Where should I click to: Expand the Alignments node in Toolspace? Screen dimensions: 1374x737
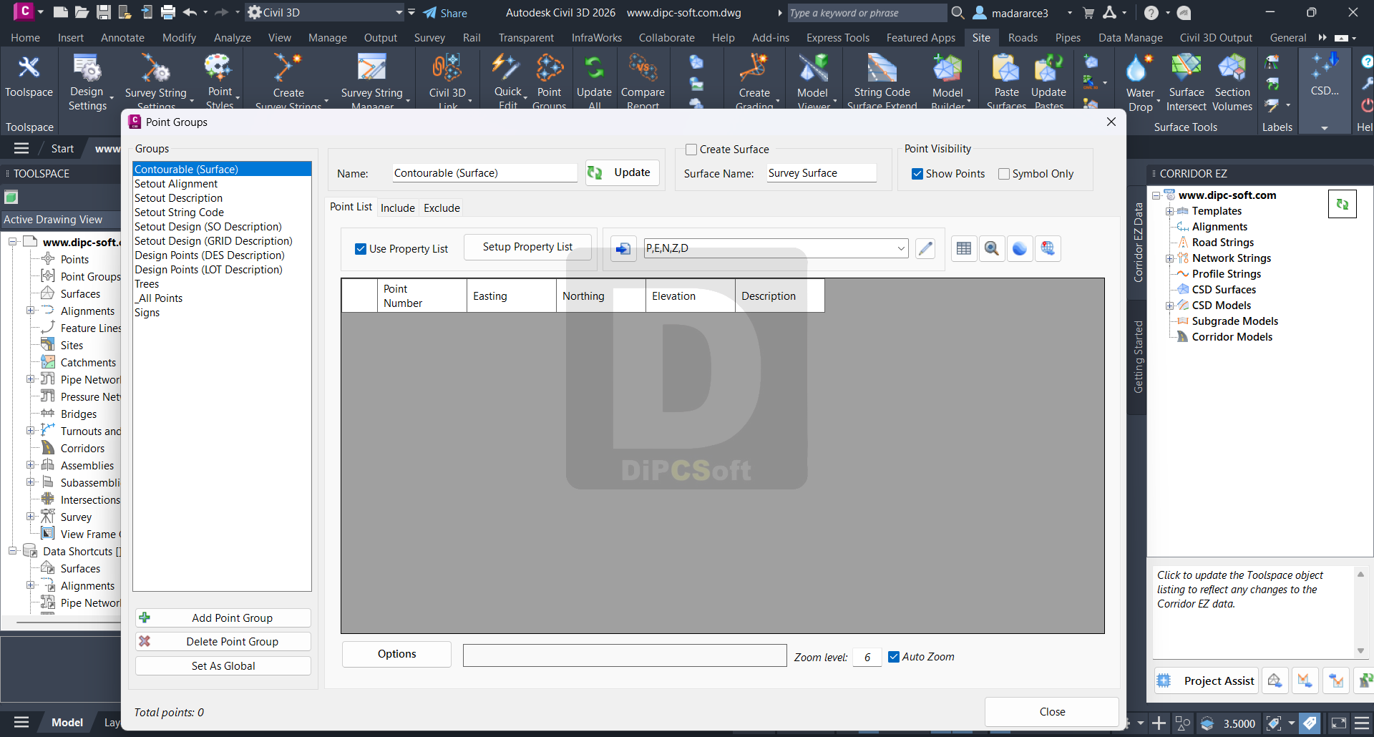coord(30,311)
